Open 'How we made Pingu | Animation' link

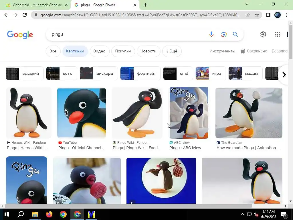pos(248,148)
